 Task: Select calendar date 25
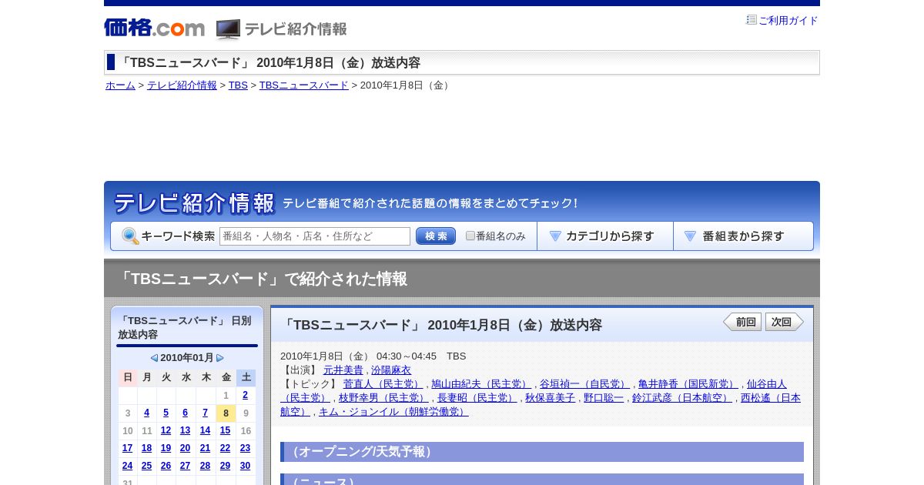(146, 466)
